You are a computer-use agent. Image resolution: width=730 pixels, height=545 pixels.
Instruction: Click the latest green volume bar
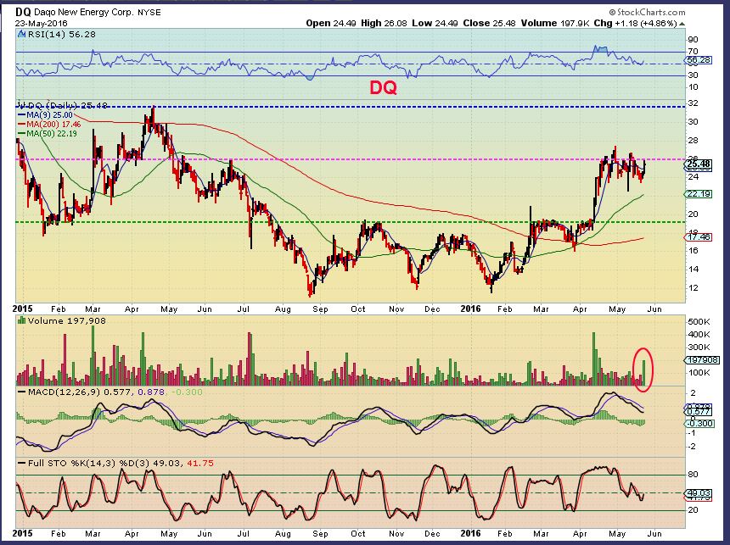[644, 372]
